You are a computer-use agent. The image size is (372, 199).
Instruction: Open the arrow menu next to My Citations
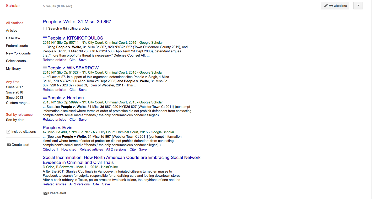coord(358,5)
